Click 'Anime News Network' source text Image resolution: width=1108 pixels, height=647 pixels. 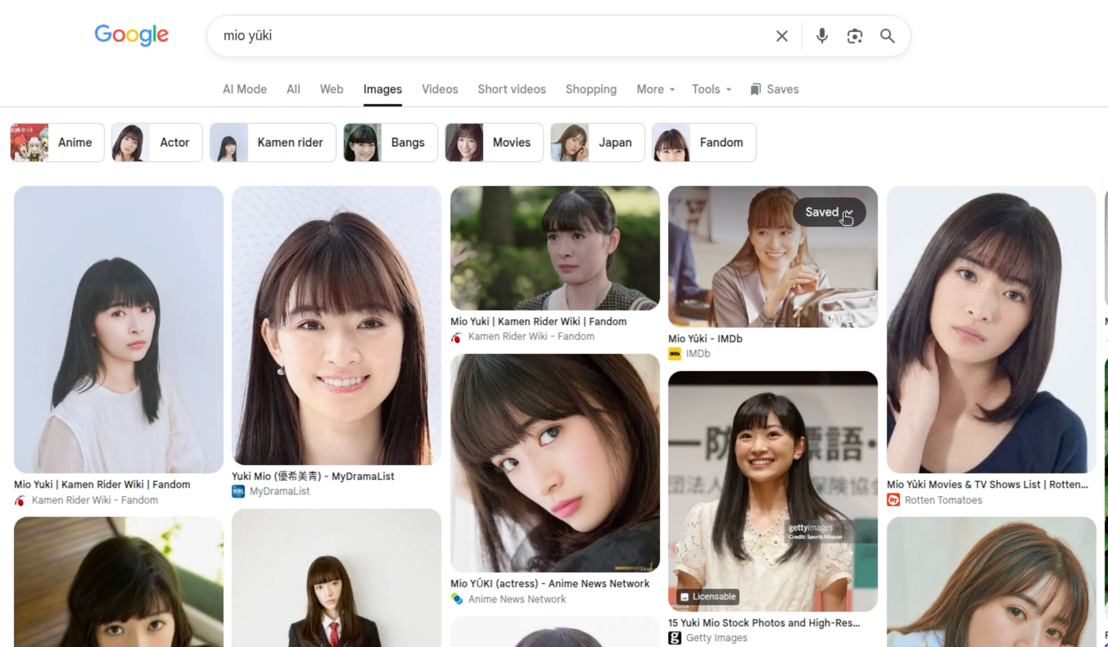coord(517,599)
